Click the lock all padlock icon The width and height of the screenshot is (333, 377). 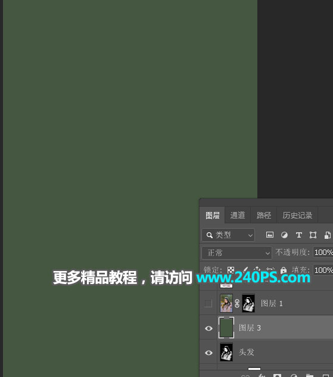tap(284, 270)
